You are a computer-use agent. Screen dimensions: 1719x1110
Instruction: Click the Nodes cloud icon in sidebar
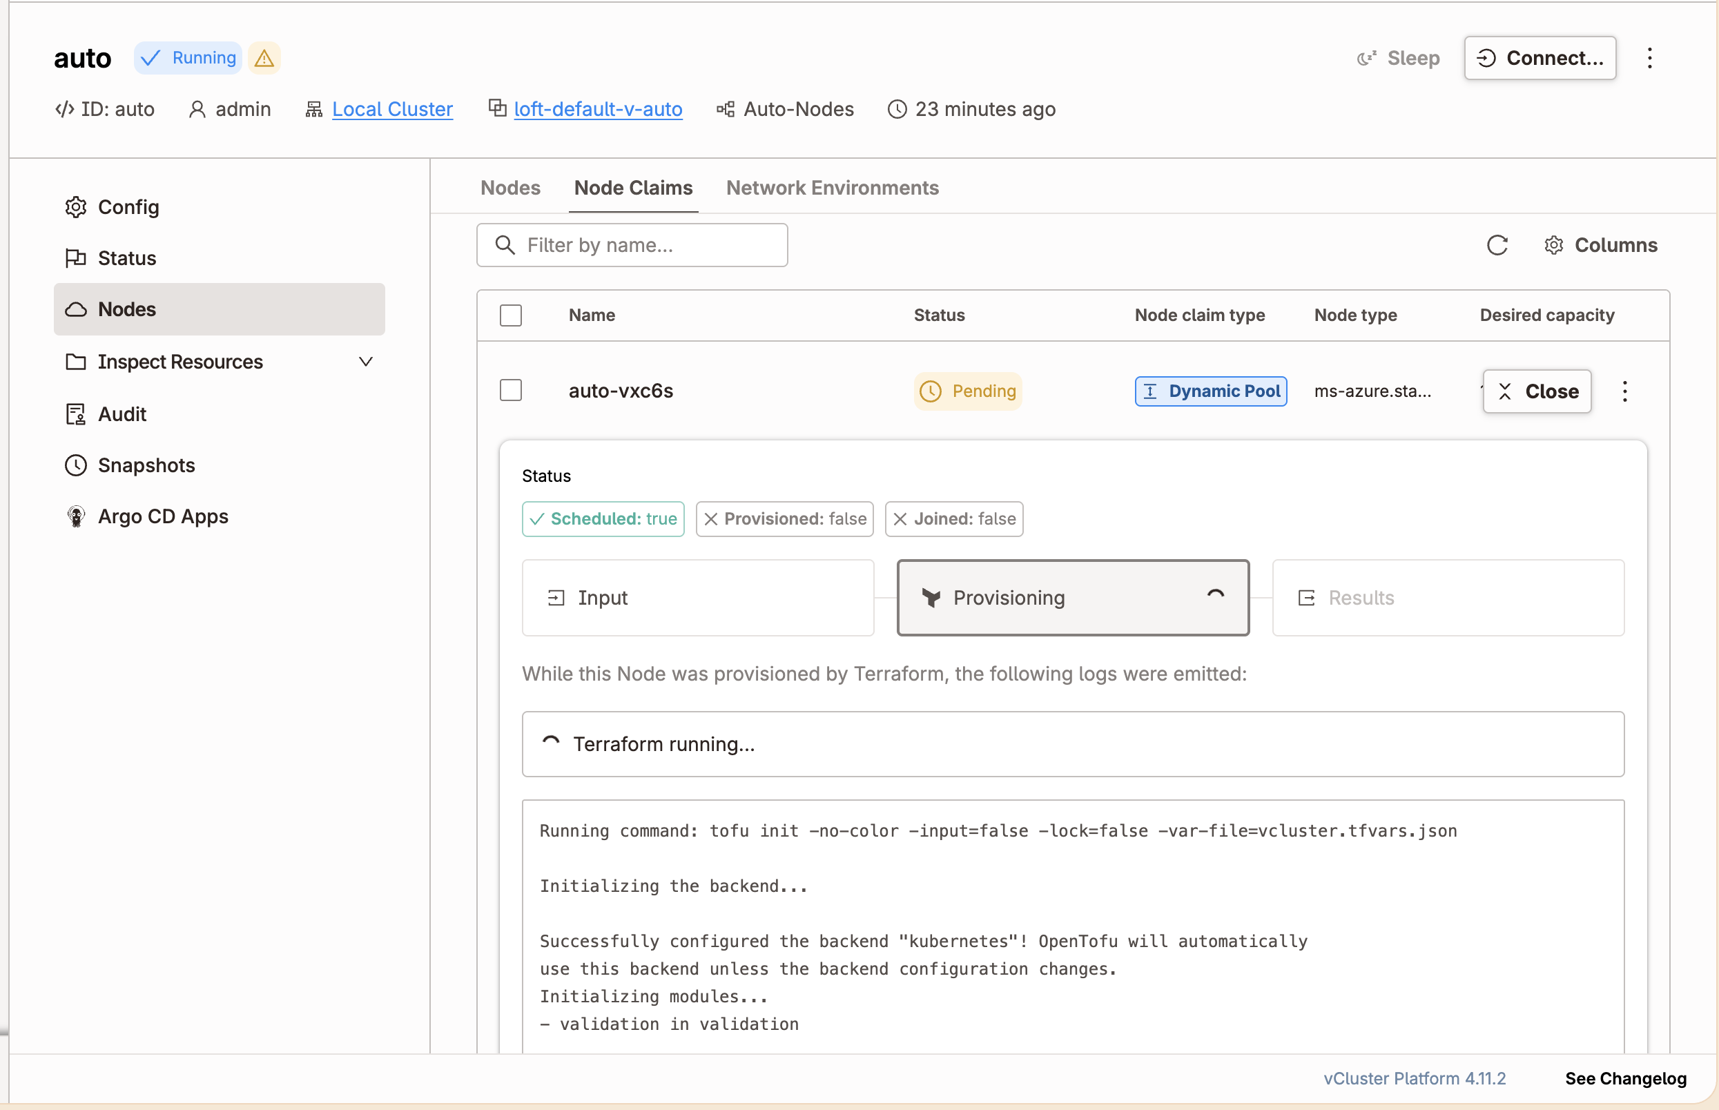(x=76, y=309)
